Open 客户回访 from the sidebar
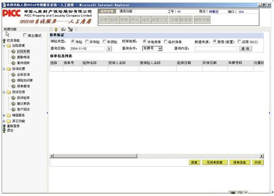Screen dimensions: 274x196 (23, 109)
